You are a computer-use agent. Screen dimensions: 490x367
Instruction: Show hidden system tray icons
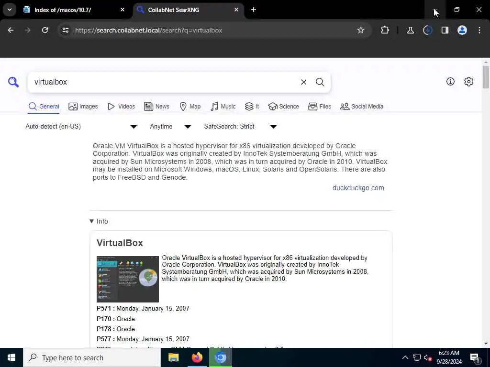point(405,357)
